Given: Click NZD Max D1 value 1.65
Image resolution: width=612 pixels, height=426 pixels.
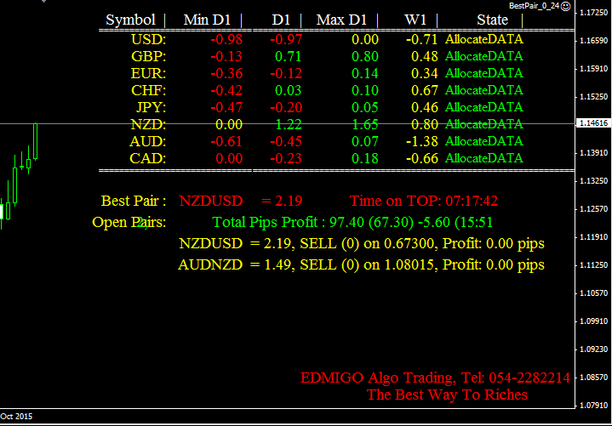Looking at the screenshot, I should click(x=365, y=124).
